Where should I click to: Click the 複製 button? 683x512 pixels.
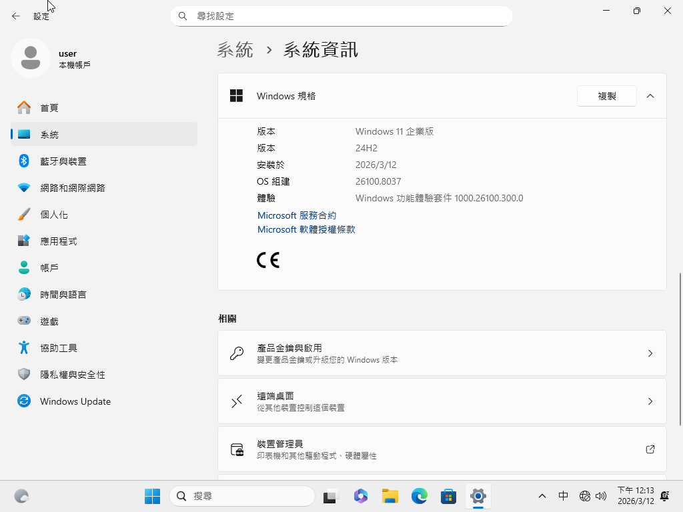606,96
